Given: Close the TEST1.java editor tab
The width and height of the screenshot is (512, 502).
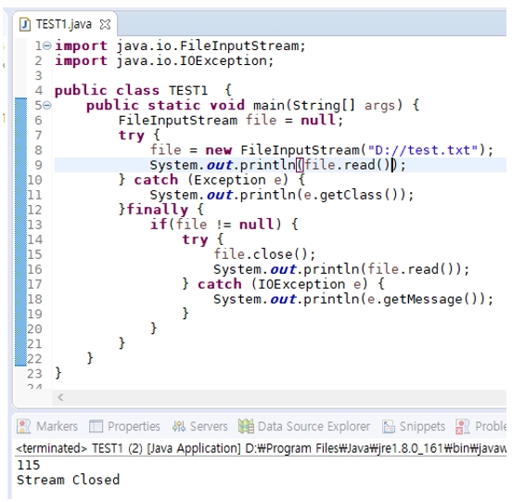Looking at the screenshot, I should [105, 24].
